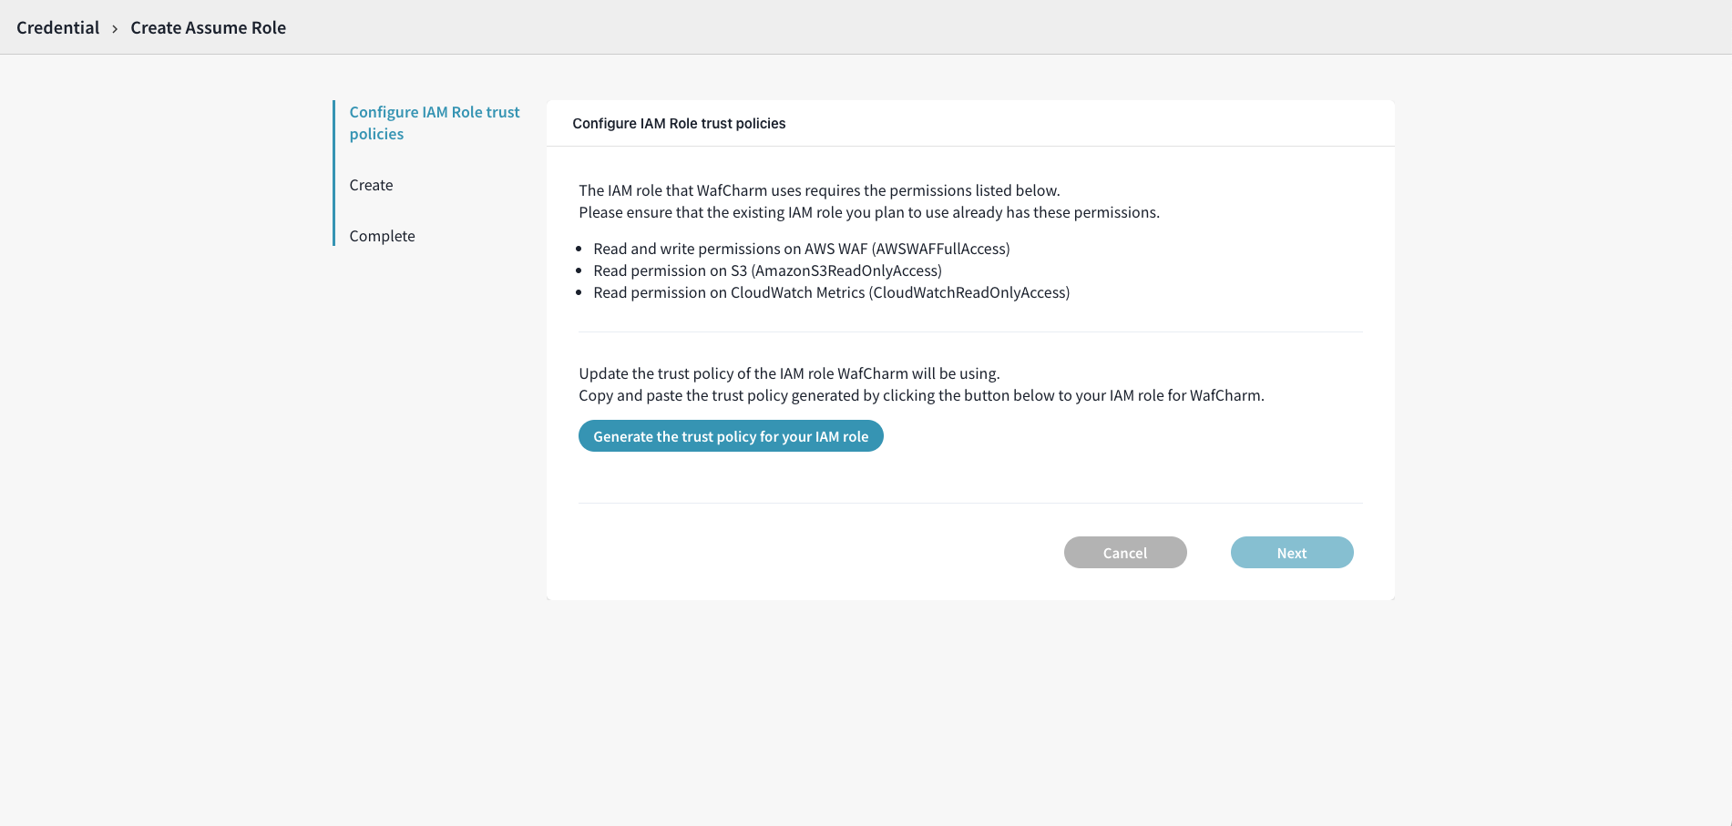1732x826 pixels.
Task: Select the Create Assume Role breadcrumb title
Action: [208, 27]
